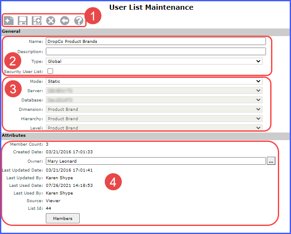Focus the empty Description field
Screen dimensions: 291x234
(156, 51)
